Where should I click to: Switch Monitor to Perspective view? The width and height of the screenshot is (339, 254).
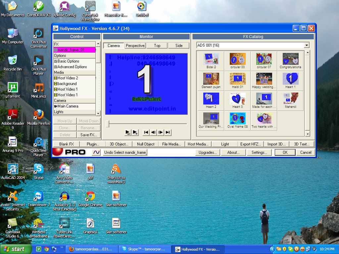click(x=135, y=46)
